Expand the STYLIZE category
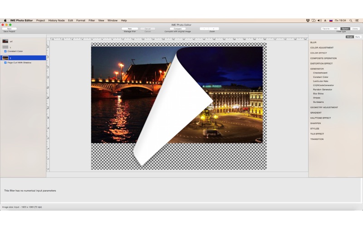Screen dimensions: 363x227 coord(314,128)
